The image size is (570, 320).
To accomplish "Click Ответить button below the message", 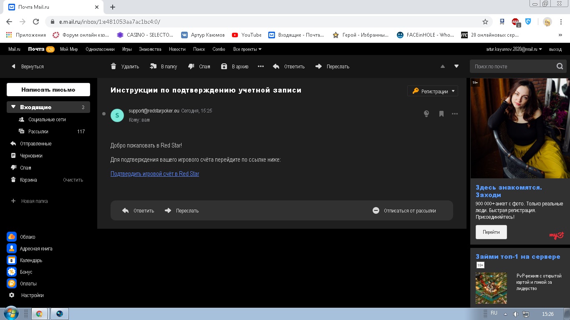I will (x=138, y=210).
